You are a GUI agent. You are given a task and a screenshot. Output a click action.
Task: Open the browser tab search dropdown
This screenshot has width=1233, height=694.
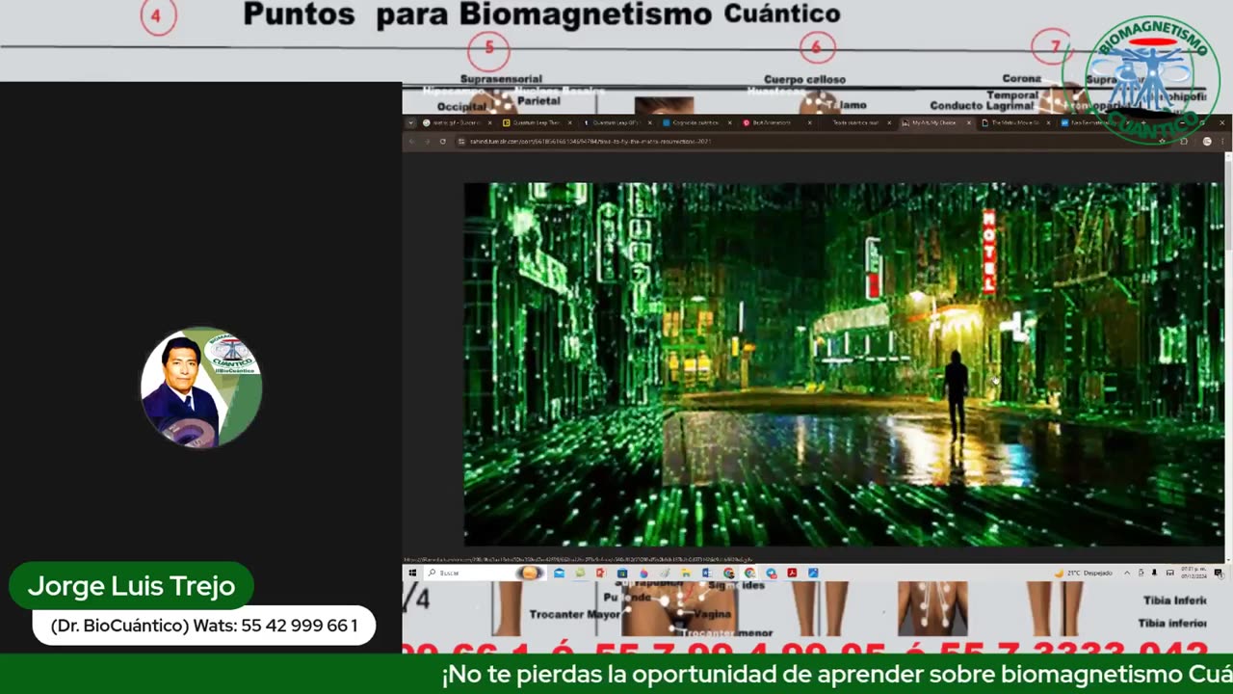410,122
